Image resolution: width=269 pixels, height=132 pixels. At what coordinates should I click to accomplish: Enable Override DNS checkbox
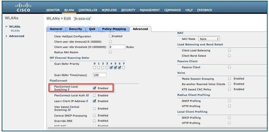(x=94, y=121)
